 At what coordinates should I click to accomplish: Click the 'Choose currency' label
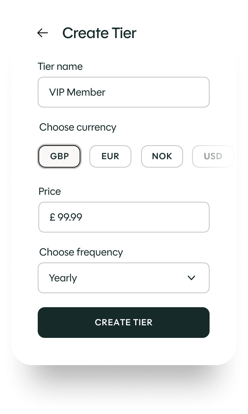[x=78, y=127]
